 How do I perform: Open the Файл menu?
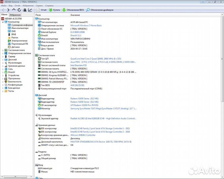4,6
